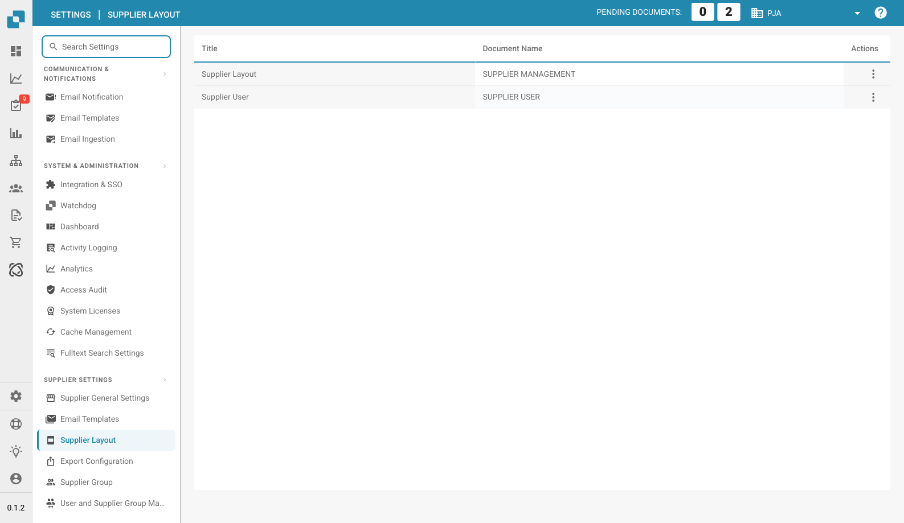Open the user account profile icon
Viewport: 904px width, 523px height.
coord(16,479)
